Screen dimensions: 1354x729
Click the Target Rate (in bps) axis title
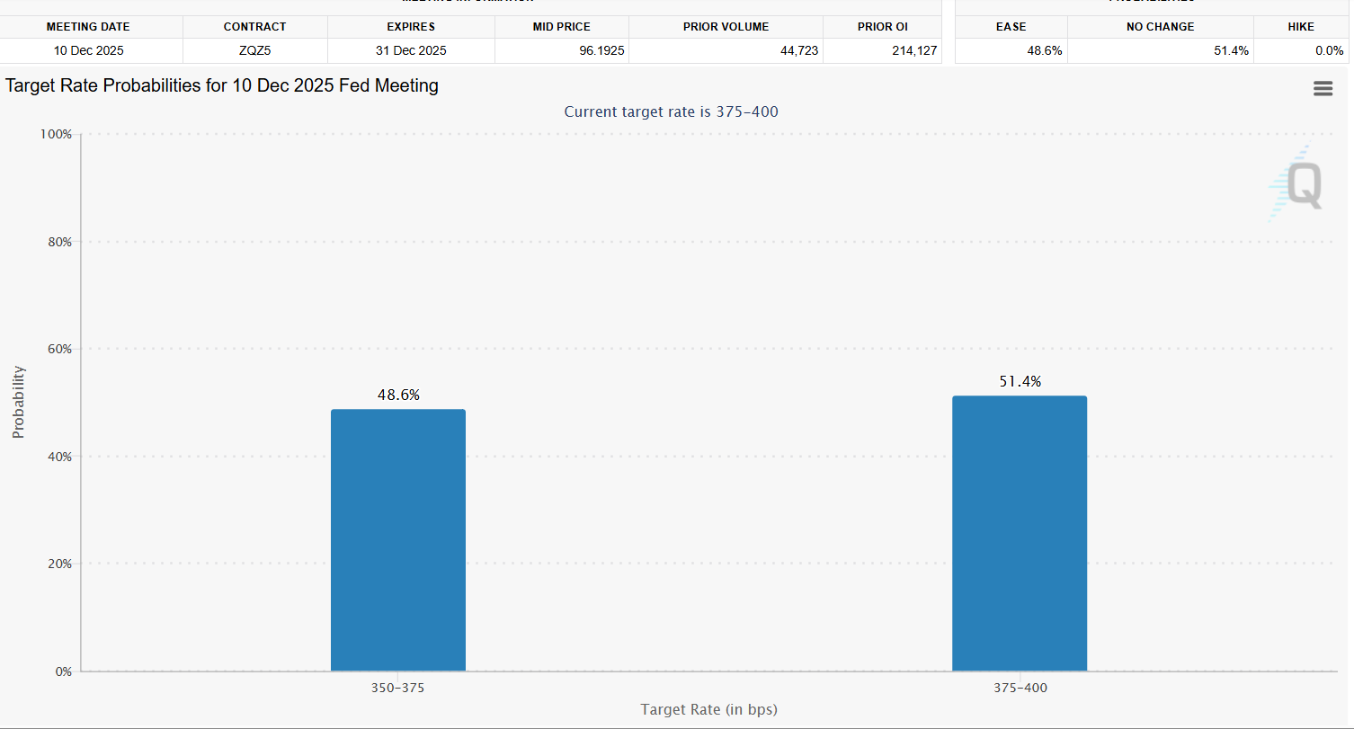[x=708, y=709]
